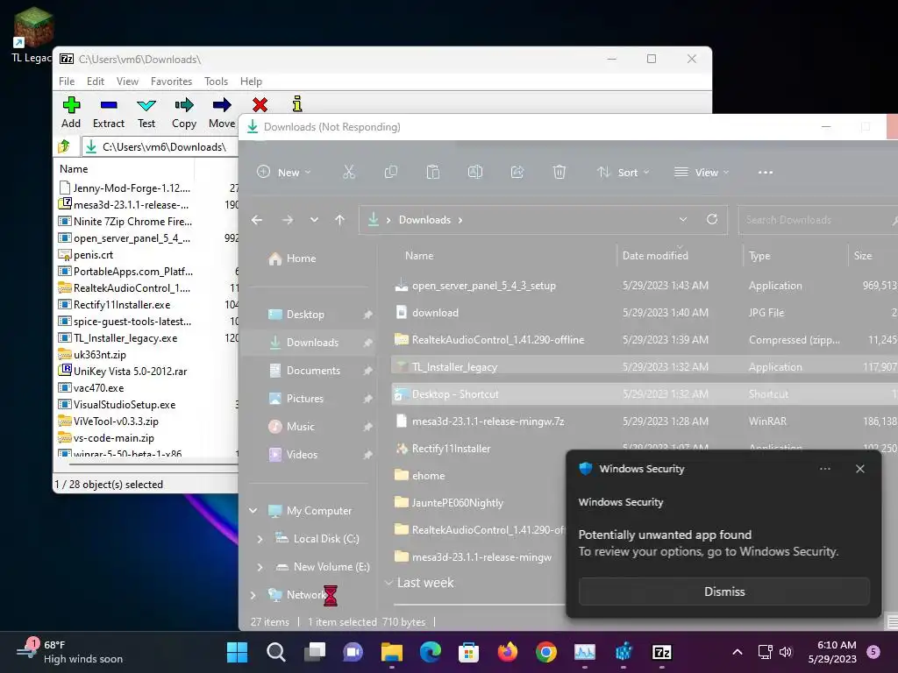
Task: Close the Windows Security toast
Action: [x=859, y=469]
